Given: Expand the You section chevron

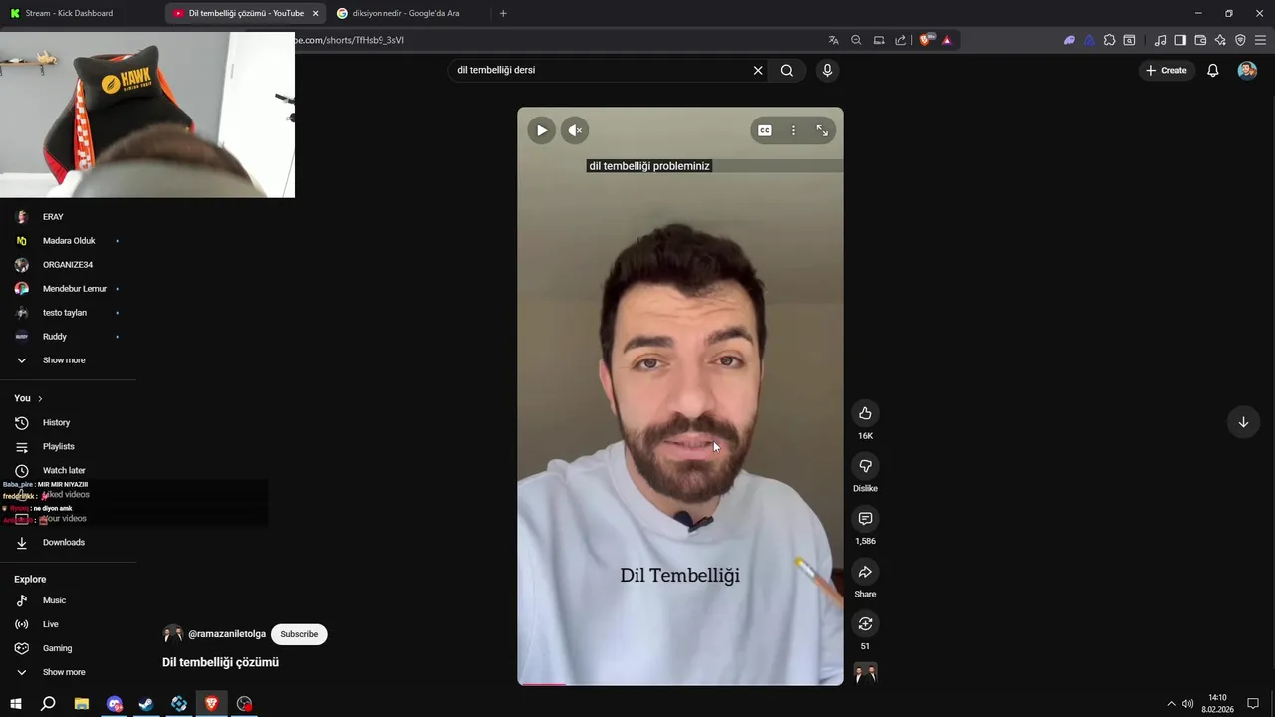Looking at the screenshot, I should click(x=40, y=398).
